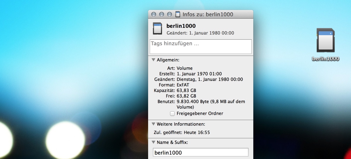Click the Art value 'Volume'
The width and height of the screenshot is (351, 159).
[185, 68]
